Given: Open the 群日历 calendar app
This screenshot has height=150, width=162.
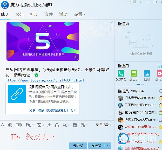Looking at the screenshot, I should click(x=134, y=73).
